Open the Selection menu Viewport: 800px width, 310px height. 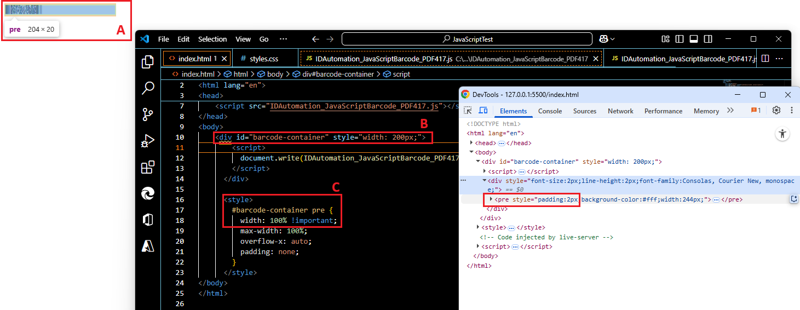(212, 39)
